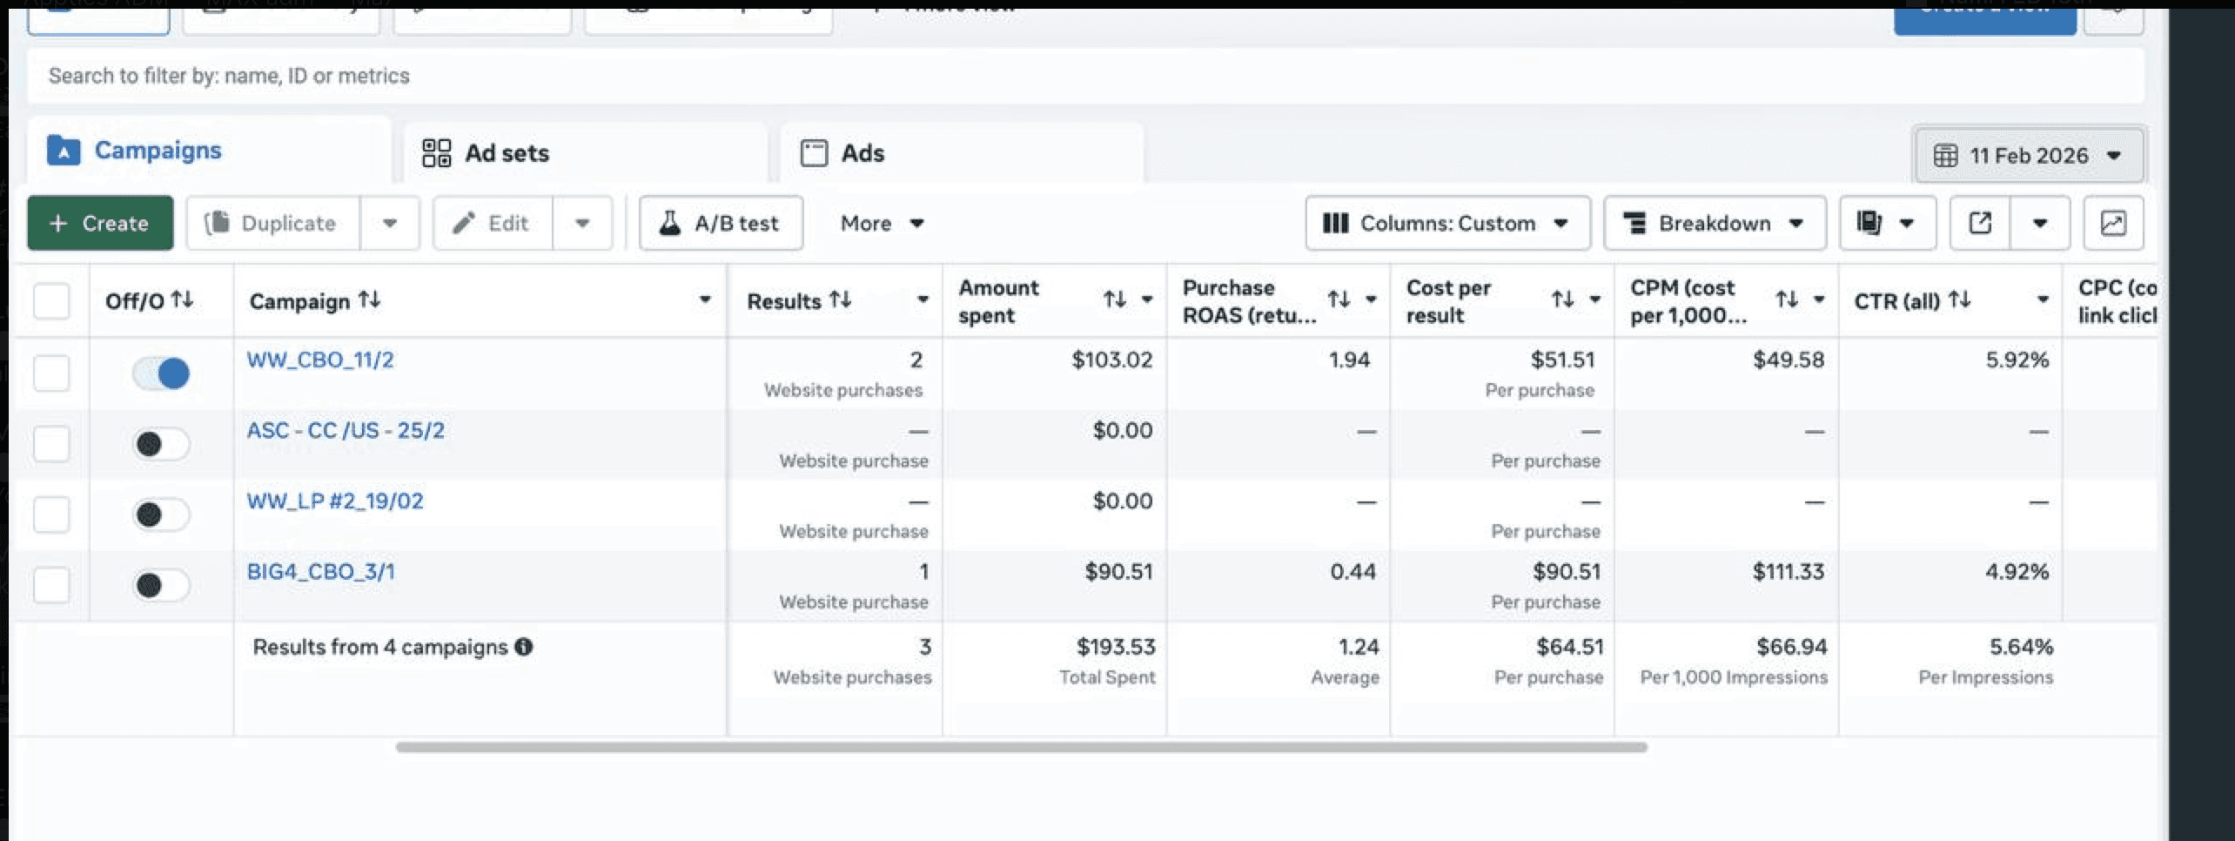This screenshot has width=2235, height=841.
Task: Switch to the Campaigns tab
Action: point(209,151)
